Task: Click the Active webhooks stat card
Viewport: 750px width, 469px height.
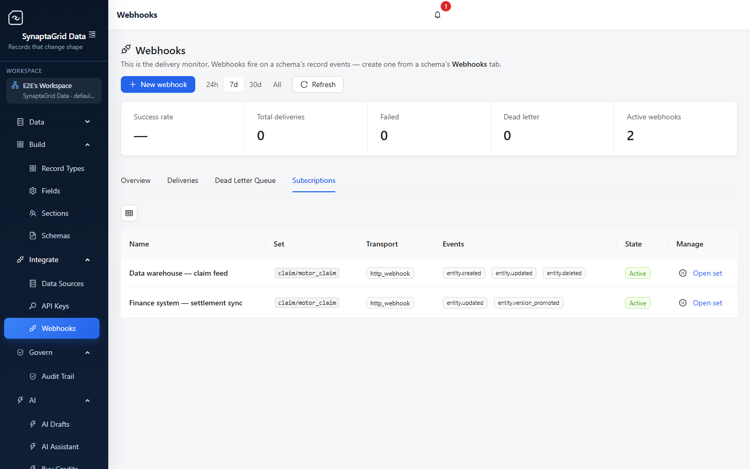Action: point(676,128)
